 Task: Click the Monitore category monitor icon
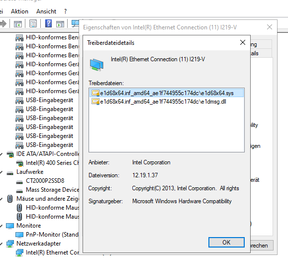[x=10, y=226]
